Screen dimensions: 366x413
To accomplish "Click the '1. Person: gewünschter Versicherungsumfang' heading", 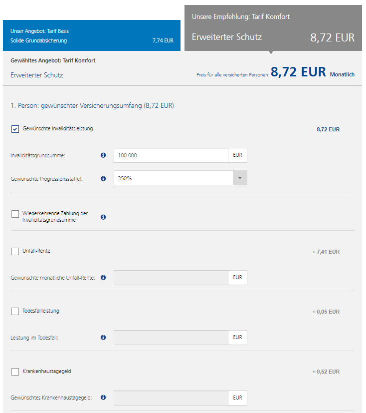I will [92, 105].
